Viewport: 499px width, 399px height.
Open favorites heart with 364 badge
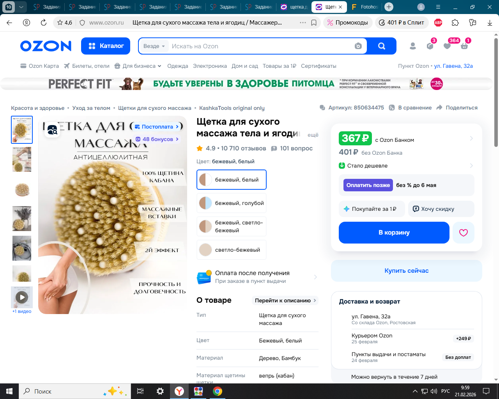point(447,46)
